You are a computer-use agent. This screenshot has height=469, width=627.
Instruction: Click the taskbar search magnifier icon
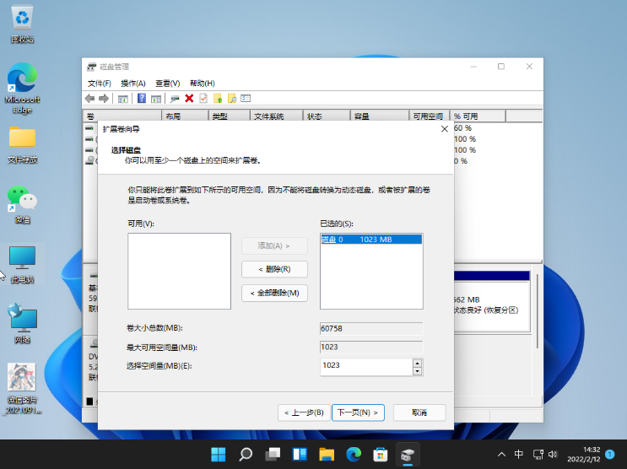246,455
